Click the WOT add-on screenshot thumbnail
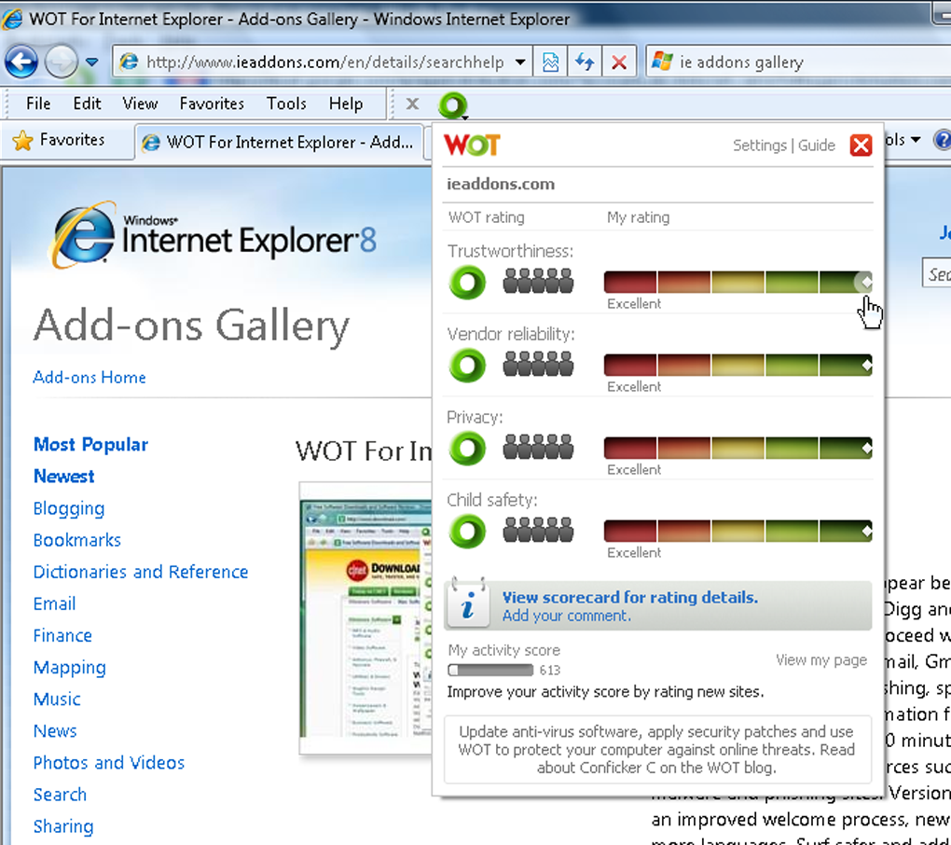This screenshot has height=845, width=951. coord(365,617)
